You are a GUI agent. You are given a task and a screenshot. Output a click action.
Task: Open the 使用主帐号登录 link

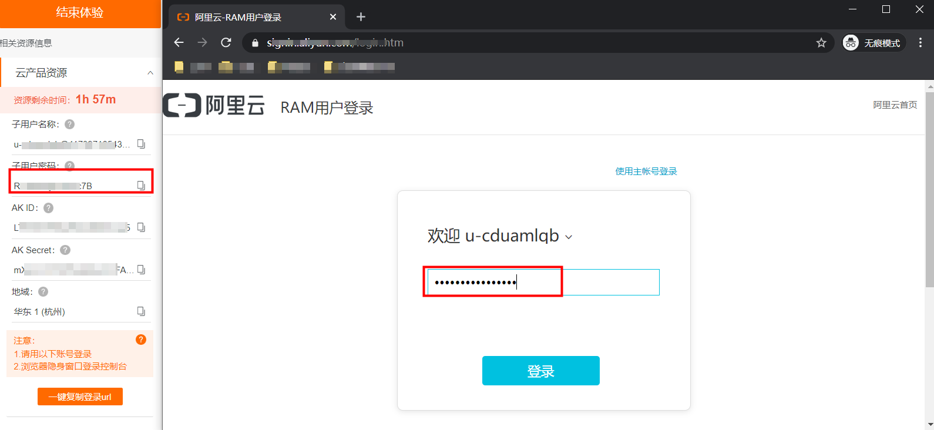pos(646,172)
